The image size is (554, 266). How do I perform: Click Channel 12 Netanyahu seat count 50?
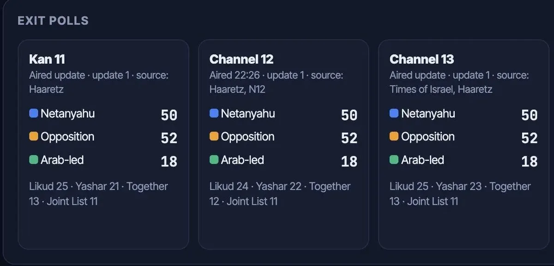point(349,115)
